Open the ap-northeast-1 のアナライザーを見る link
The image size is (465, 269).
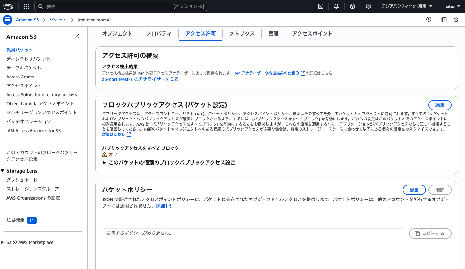click(x=140, y=79)
